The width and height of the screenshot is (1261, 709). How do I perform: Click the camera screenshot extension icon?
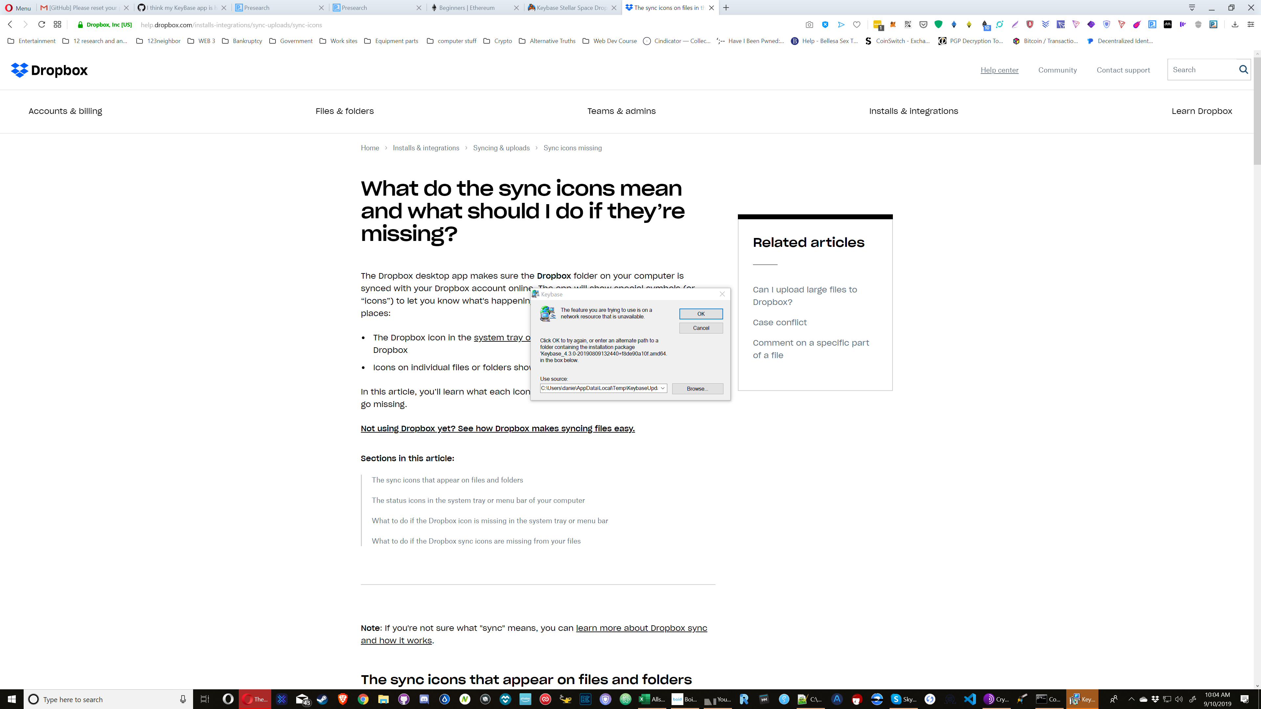click(809, 25)
